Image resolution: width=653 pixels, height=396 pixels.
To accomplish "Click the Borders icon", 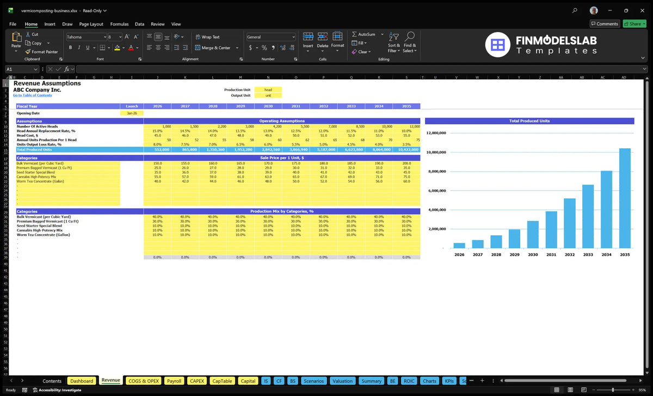I will tap(102, 48).
